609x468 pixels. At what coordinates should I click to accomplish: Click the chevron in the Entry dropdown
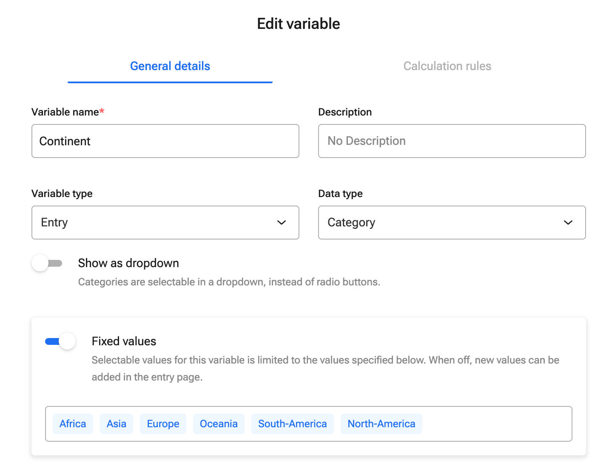(282, 223)
